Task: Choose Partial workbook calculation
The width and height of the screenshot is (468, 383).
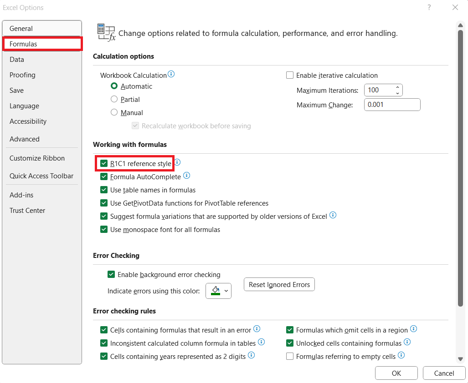Action: tap(114, 99)
